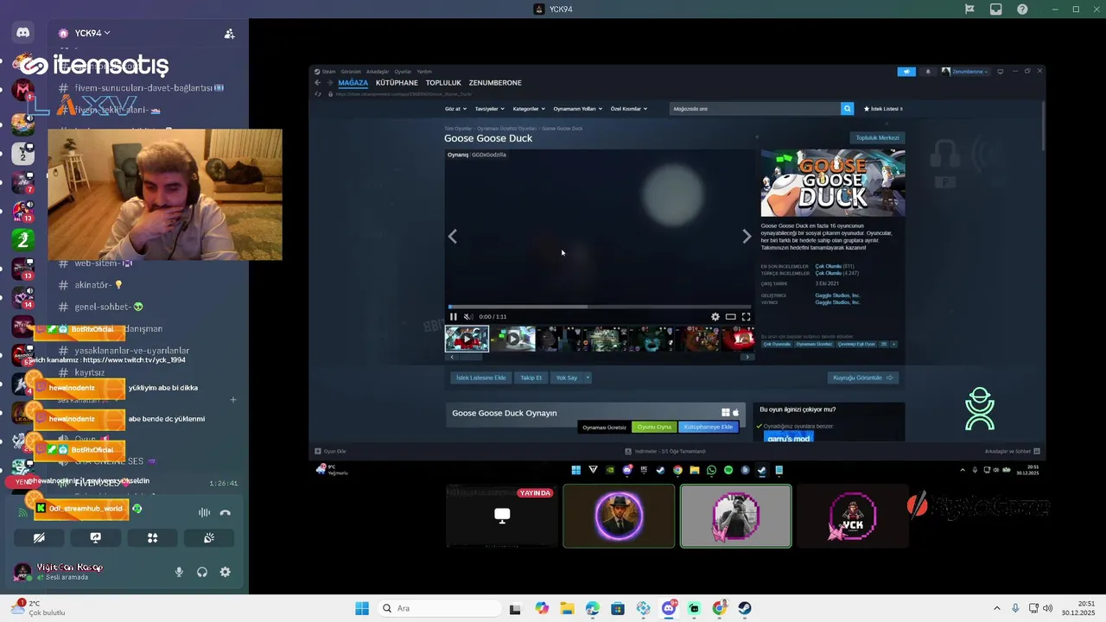Show next media with right arrow
The width and height of the screenshot is (1106, 622).
(747, 237)
